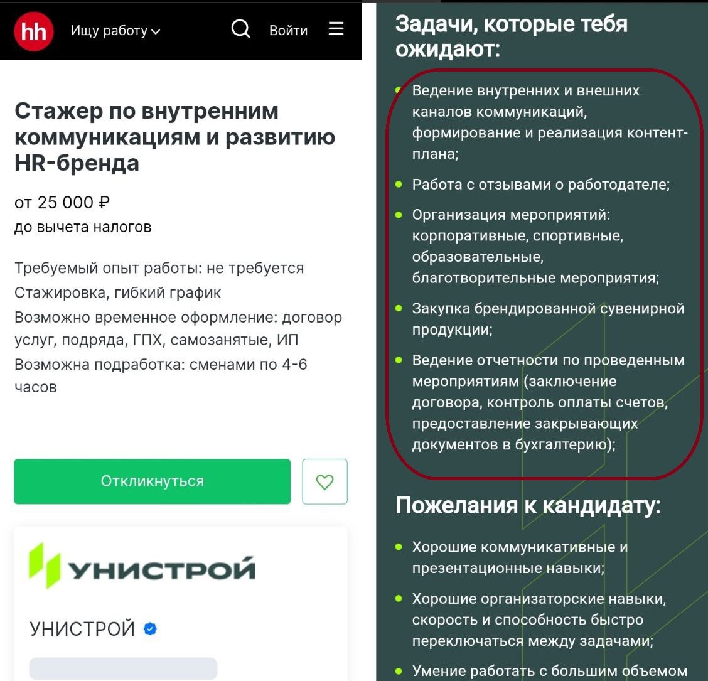Click the Унистрой company logo image
Screen dimensions: 708x681
click(x=142, y=566)
